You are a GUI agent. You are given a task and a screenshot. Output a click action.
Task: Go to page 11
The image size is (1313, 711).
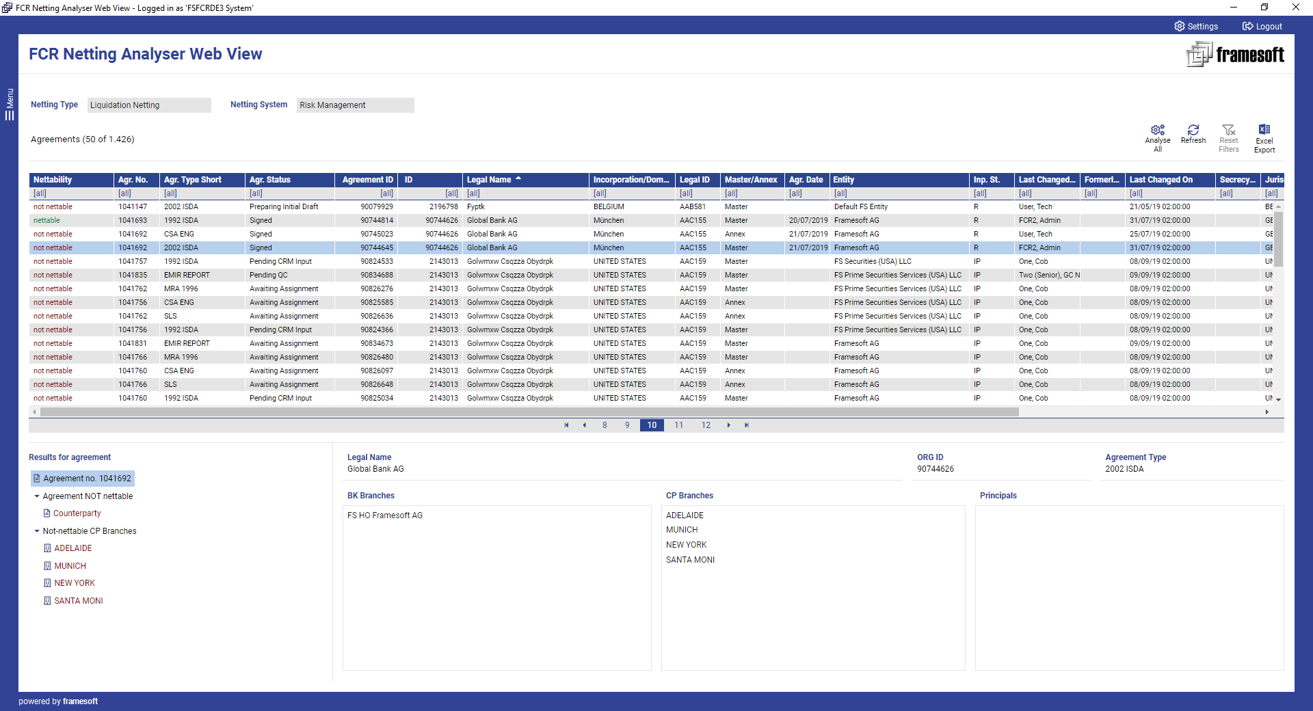click(678, 425)
